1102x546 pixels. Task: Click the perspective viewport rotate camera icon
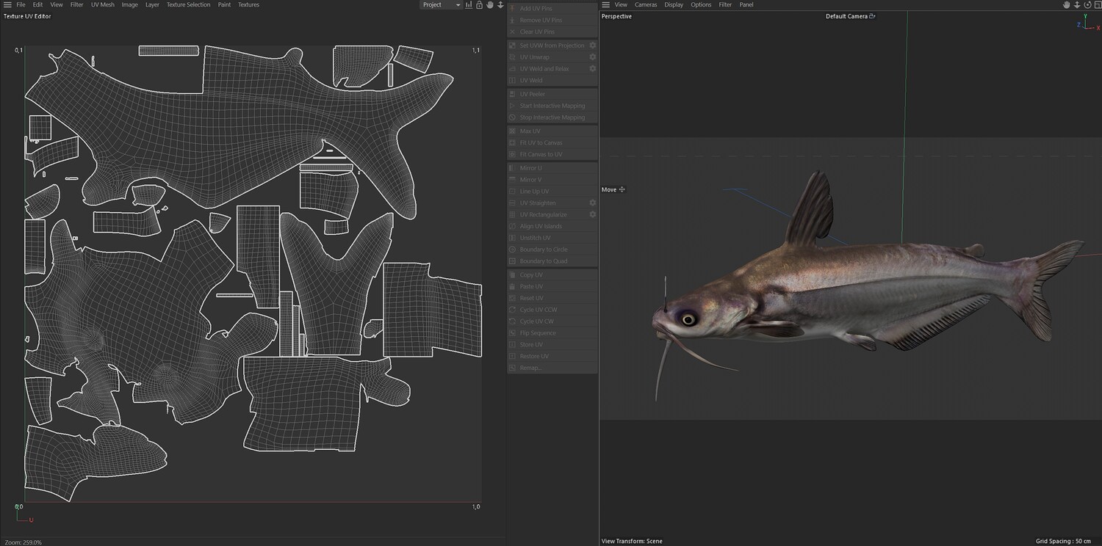point(1087,5)
